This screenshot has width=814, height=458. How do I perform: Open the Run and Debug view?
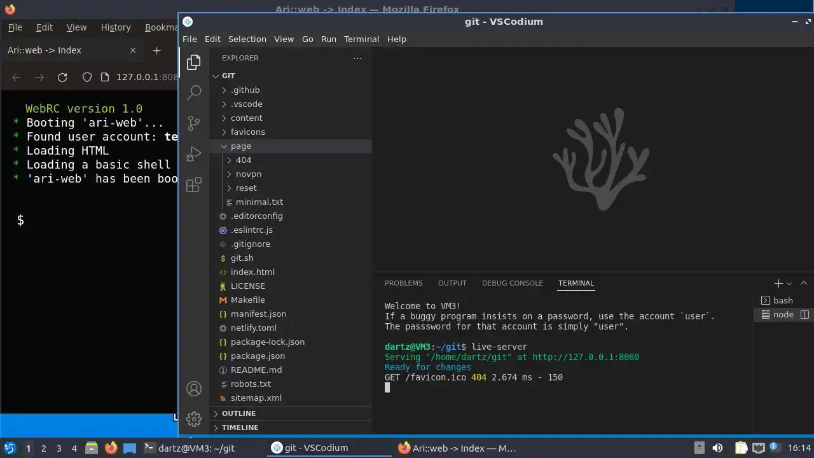pos(194,154)
